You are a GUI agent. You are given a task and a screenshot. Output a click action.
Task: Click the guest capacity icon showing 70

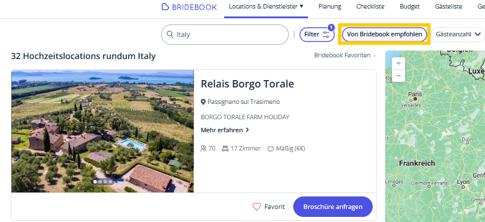tap(204, 149)
